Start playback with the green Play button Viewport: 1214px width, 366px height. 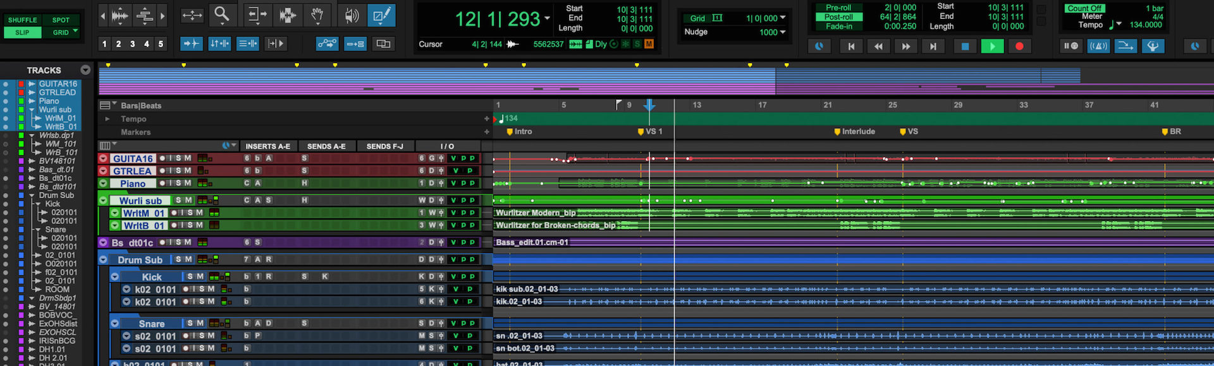pos(992,46)
